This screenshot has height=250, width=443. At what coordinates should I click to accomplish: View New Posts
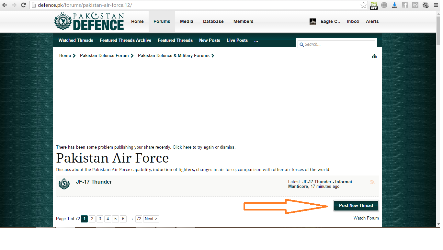tap(210, 40)
